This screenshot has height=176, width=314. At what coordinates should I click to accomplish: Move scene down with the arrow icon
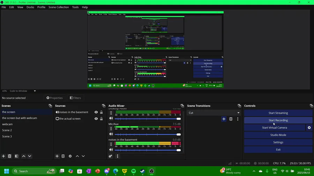(30, 156)
